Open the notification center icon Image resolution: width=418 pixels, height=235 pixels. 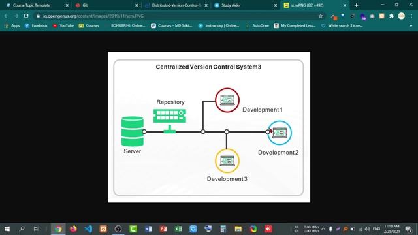(x=408, y=229)
